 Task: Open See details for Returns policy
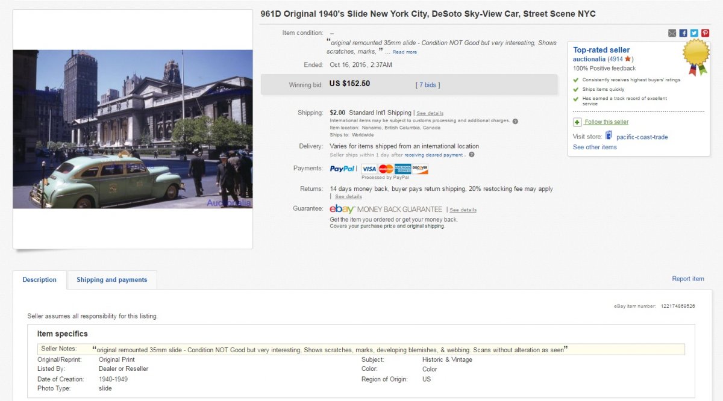[348, 197]
